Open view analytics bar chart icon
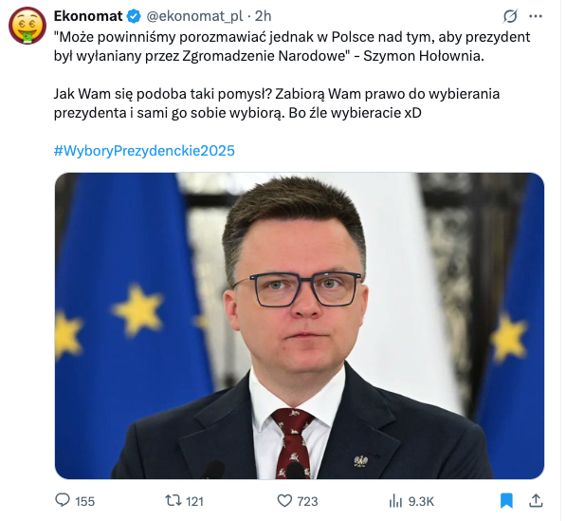The height and width of the screenshot is (521, 566). pos(395,501)
